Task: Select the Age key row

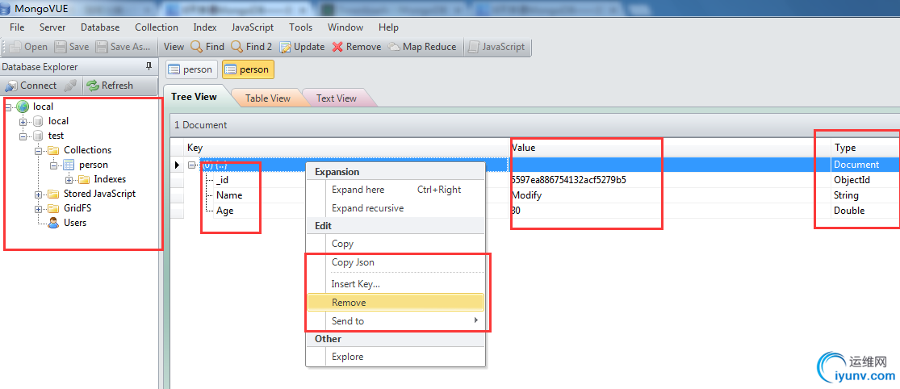Action: [225, 211]
